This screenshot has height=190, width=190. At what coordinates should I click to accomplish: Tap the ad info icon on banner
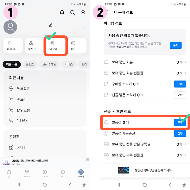88,160
